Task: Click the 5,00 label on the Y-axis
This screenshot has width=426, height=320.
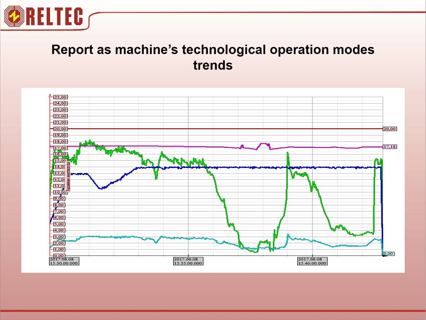Action: click(59, 224)
